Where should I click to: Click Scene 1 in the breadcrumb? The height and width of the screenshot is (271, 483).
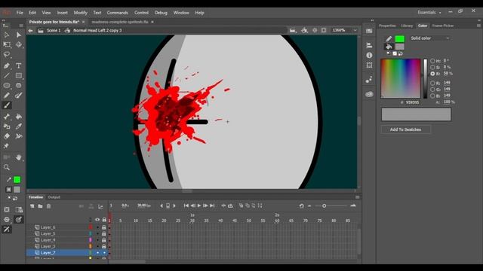coord(54,30)
